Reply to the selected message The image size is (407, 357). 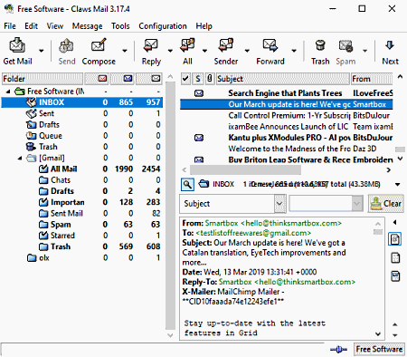coord(151,52)
